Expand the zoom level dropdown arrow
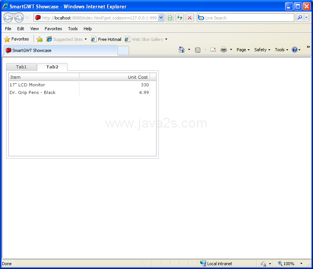Screen dimensions: 313x269 coord(301,264)
